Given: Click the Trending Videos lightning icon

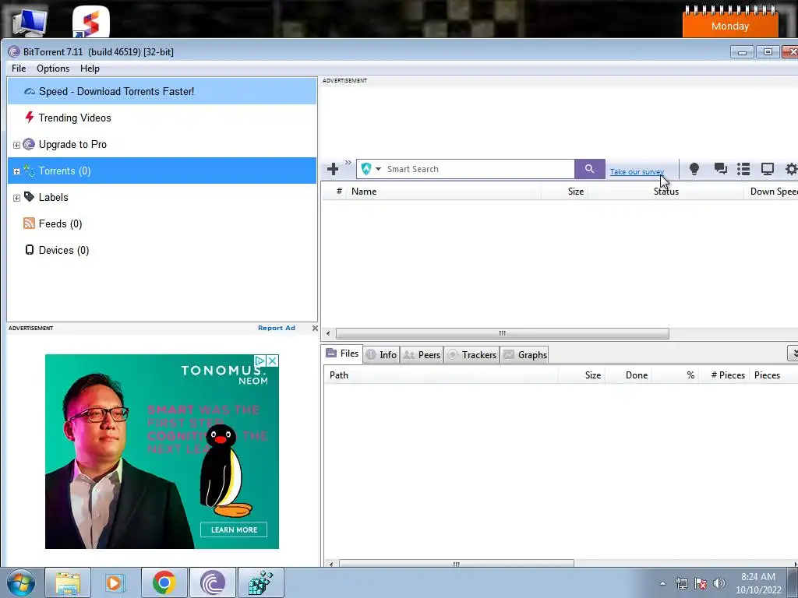Looking at the screenshot, I should [x=30, y=118].
